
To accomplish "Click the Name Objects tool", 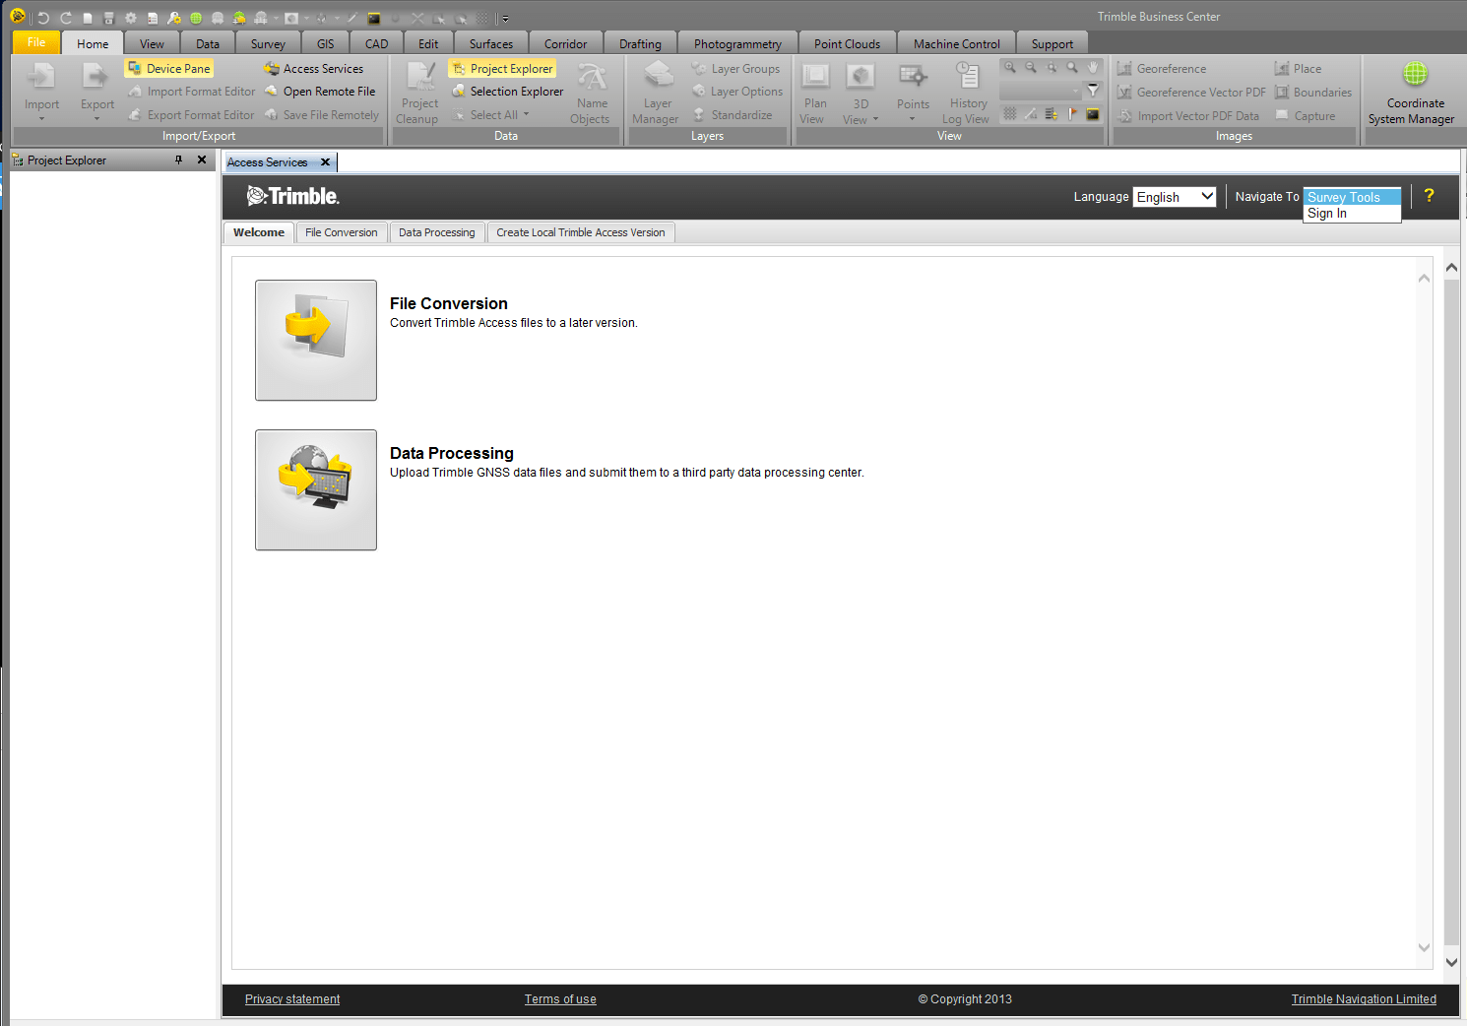I will pos(591,94).
